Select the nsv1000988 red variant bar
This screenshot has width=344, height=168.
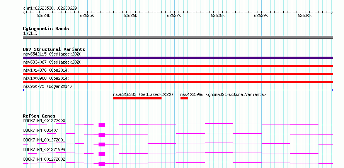178,82
